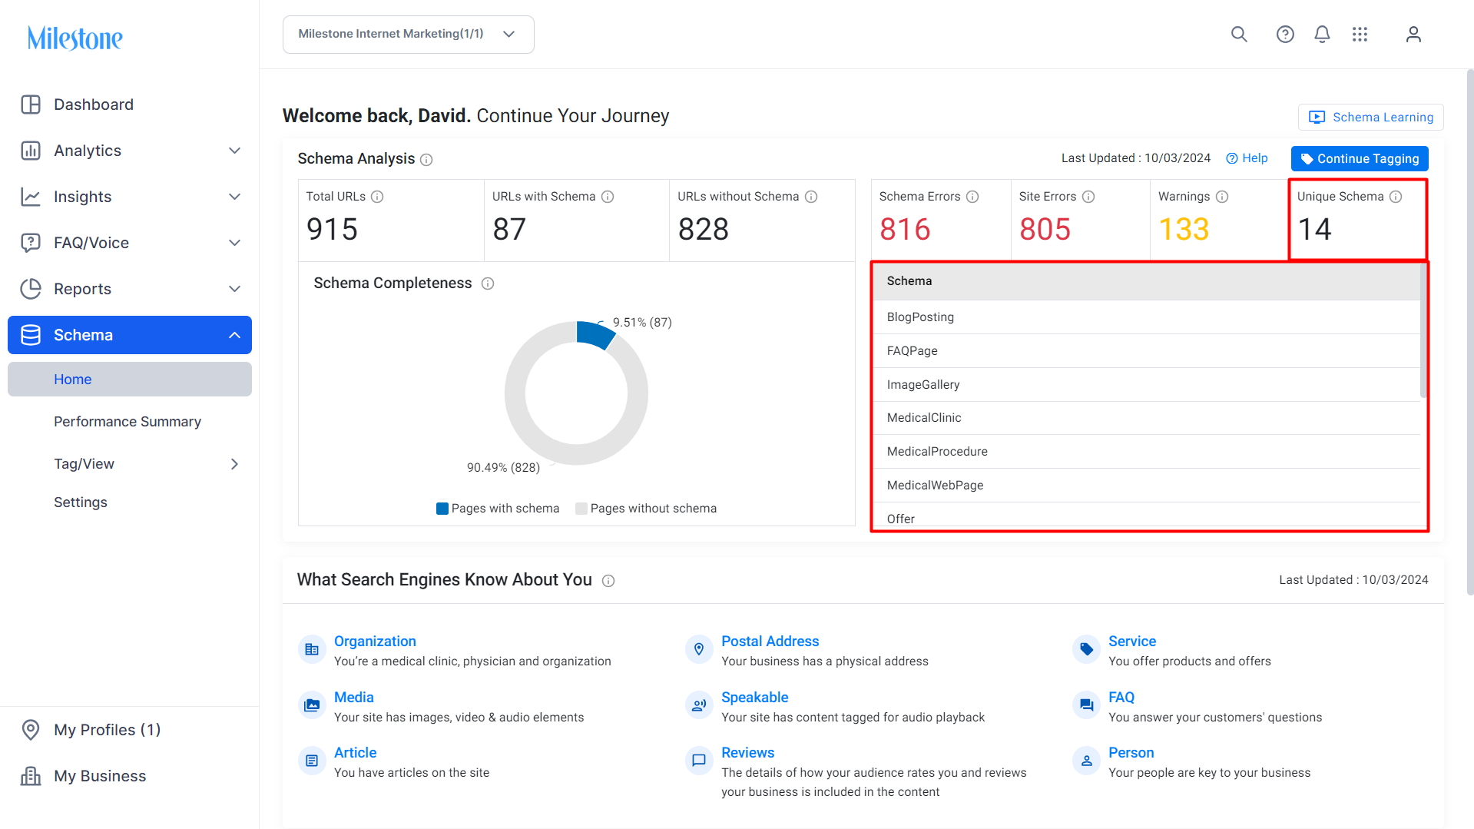
Task: Click the Dashboard sidebar icon
Action: (31, 104)
